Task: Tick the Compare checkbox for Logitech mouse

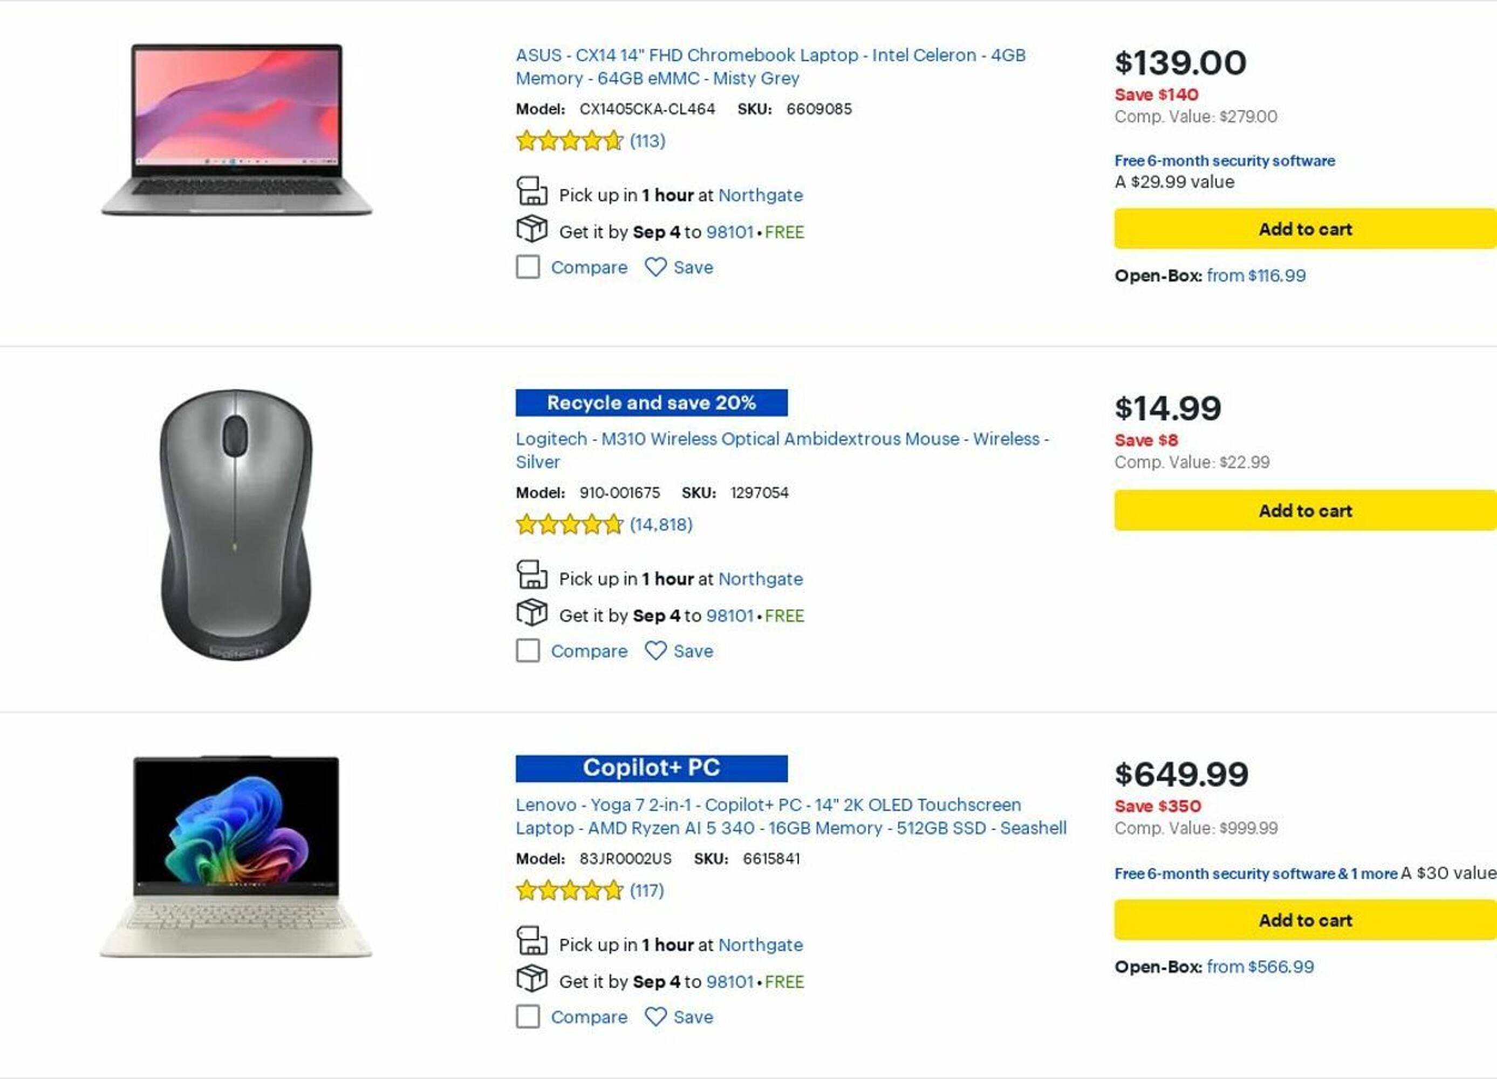Action: (528, 651)
